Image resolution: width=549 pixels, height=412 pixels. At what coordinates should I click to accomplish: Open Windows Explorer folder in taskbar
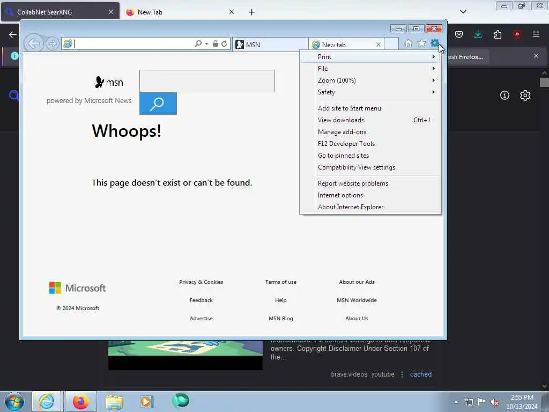pyautogui.click(x=114, y=402)
